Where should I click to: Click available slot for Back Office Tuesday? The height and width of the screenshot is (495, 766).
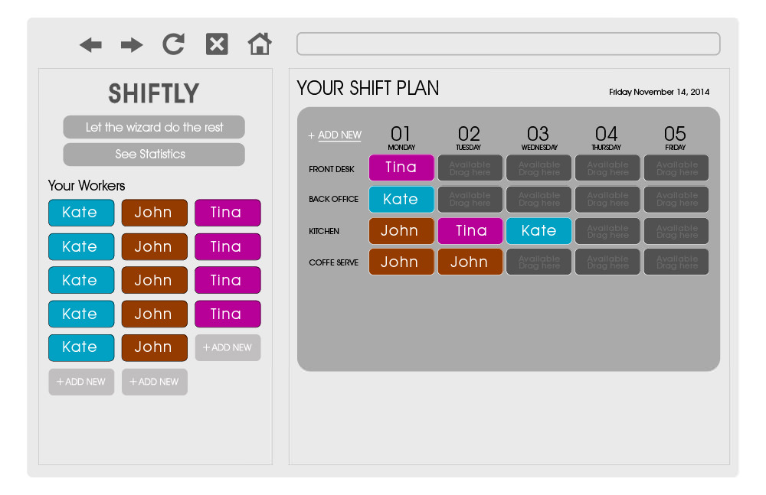point(470,199)
